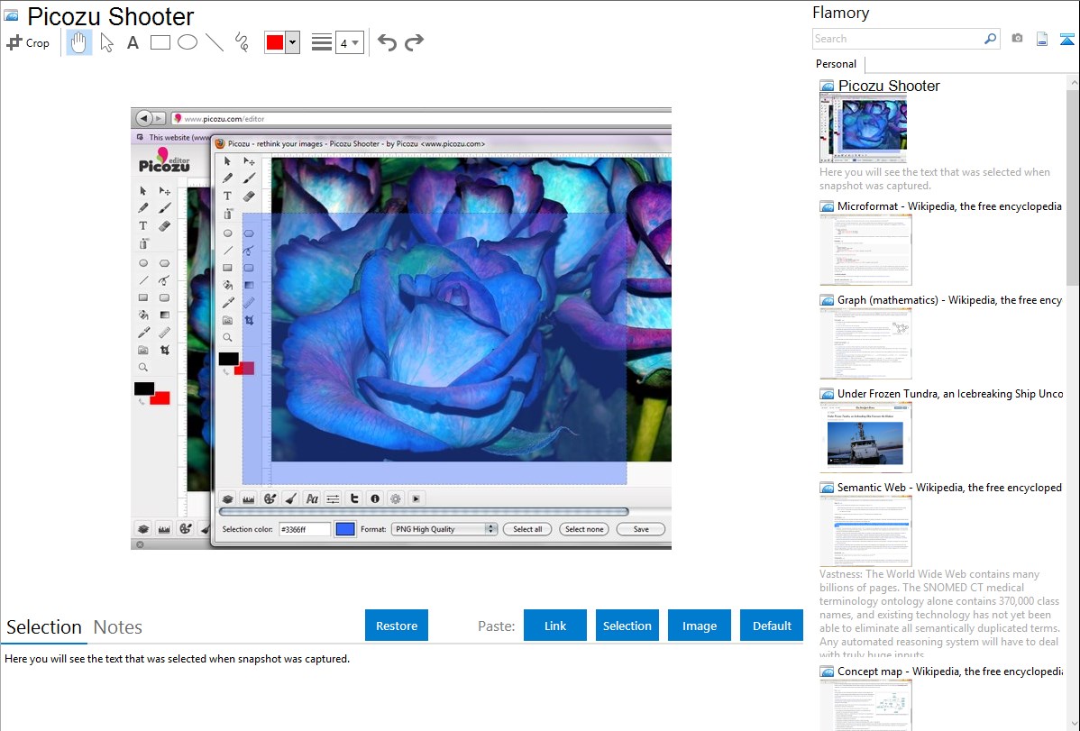Click the Selection paste button
The width and height of the screenshot is (1080, 731).
pyautogui.click(x=627, y=626)
